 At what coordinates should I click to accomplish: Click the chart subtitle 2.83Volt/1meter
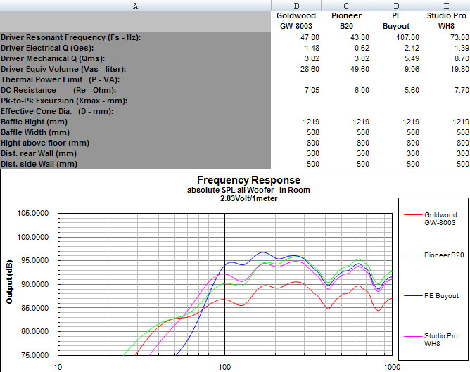pyautogui.click(x=249, y=198)
